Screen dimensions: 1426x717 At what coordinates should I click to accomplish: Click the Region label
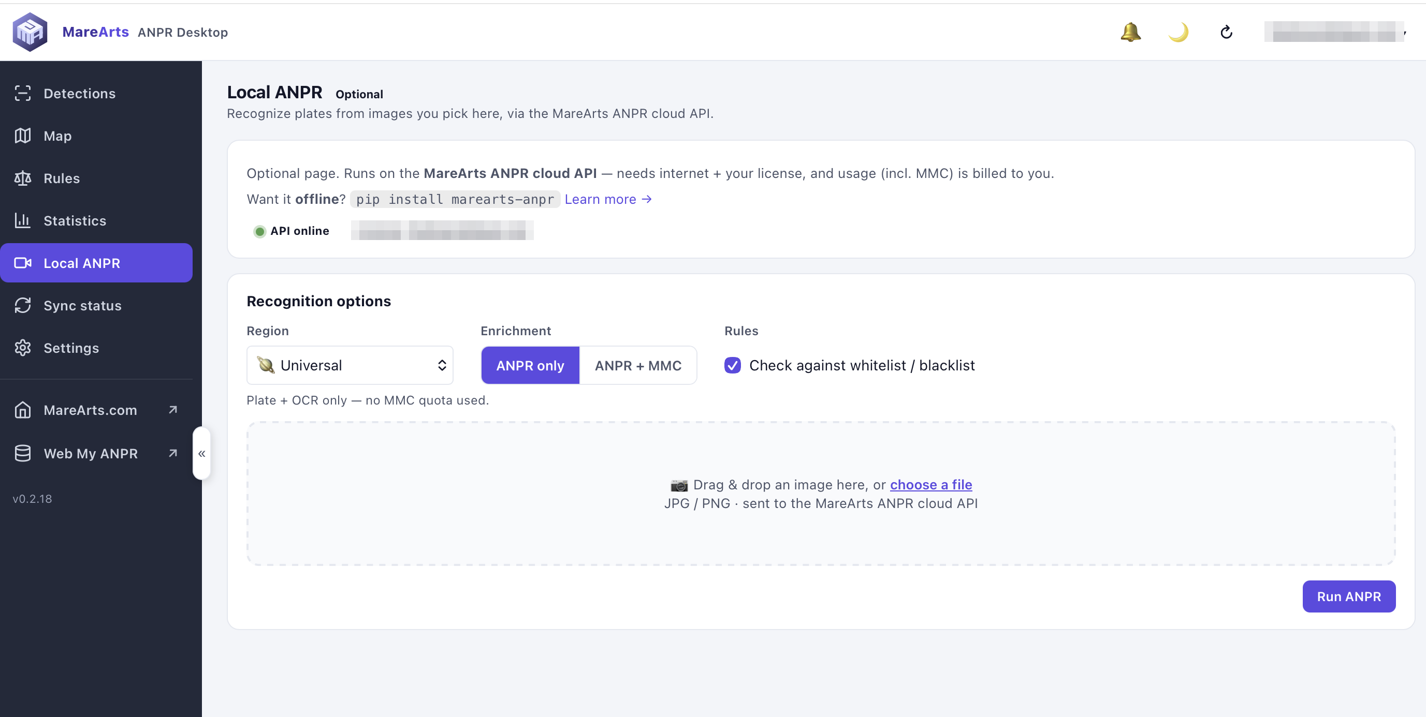pos(267,331)
